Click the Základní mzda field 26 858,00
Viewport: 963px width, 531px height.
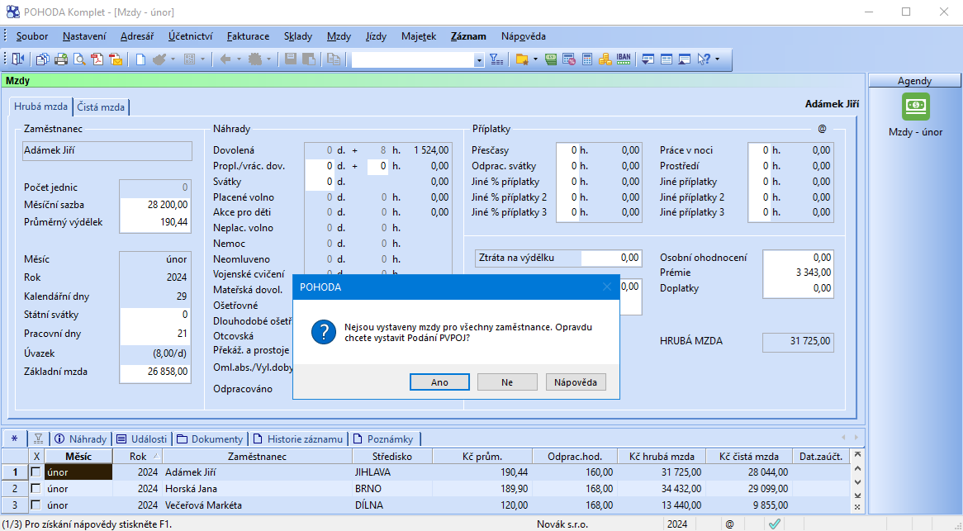155,372
